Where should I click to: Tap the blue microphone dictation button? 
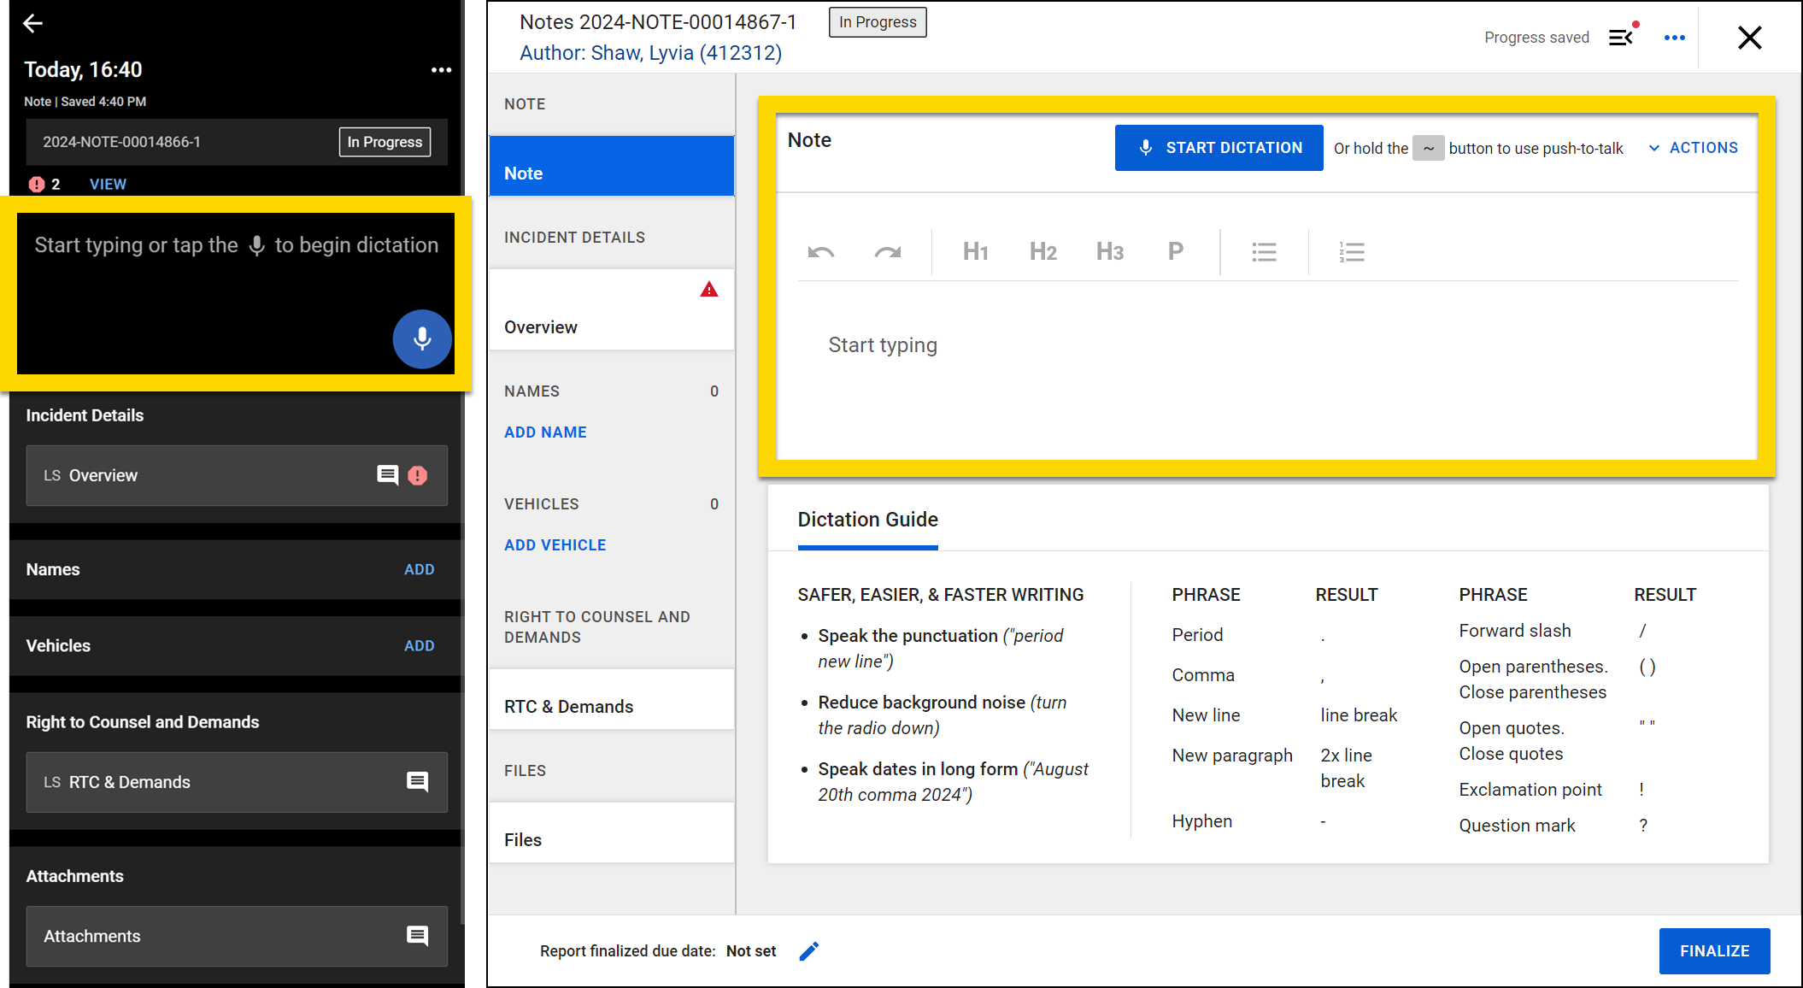tap(422, 338)
